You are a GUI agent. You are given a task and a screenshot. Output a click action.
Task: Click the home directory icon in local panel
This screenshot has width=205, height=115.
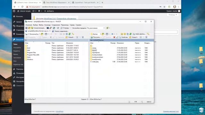click(x=67, y=34)
